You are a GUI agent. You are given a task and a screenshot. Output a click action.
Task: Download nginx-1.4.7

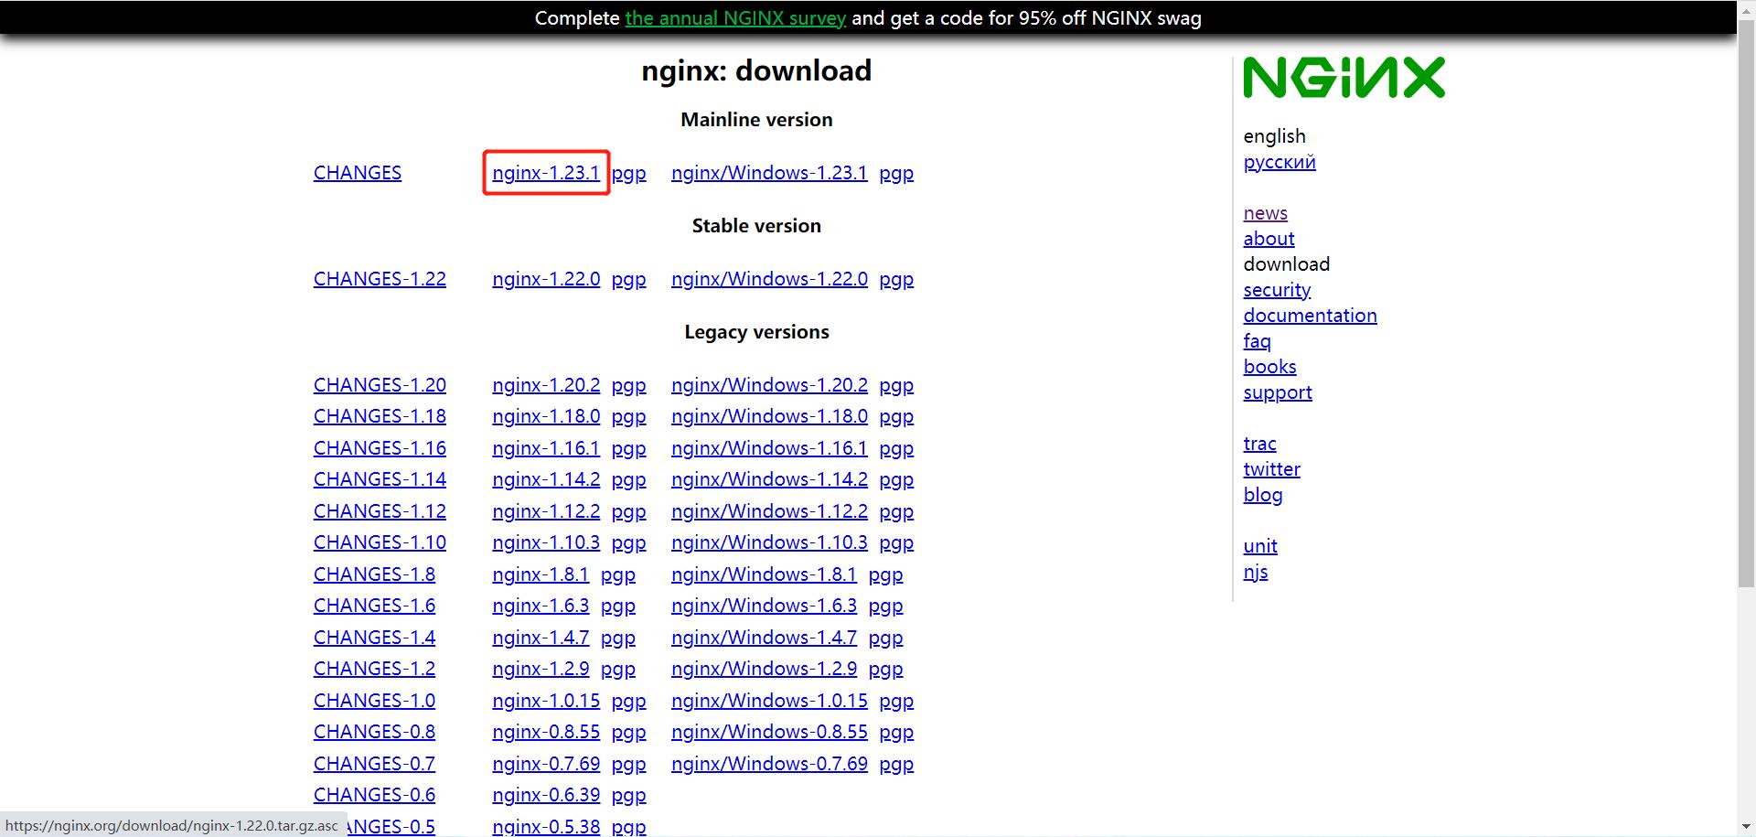(541, 638)
